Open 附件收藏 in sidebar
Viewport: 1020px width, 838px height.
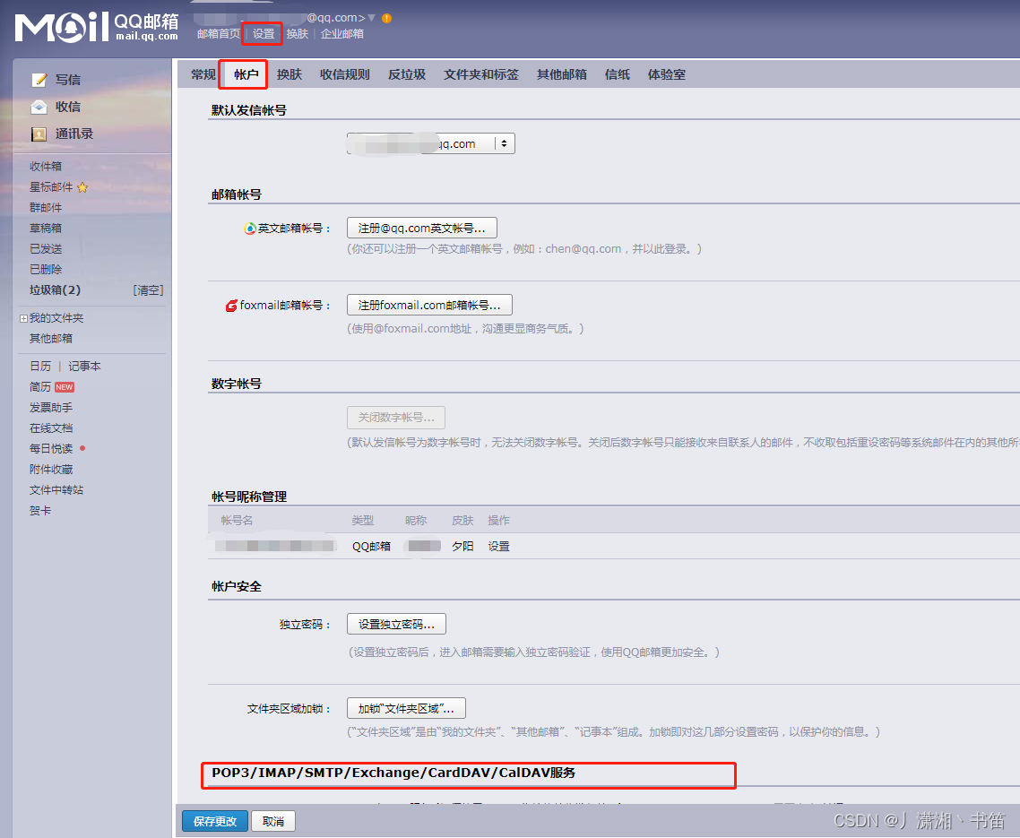click(x=51, y=469)
